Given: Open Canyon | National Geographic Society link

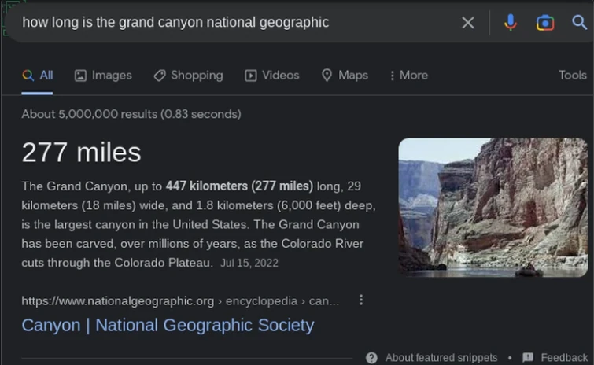Looking at the screenshot, I should (x=168, y=325).
